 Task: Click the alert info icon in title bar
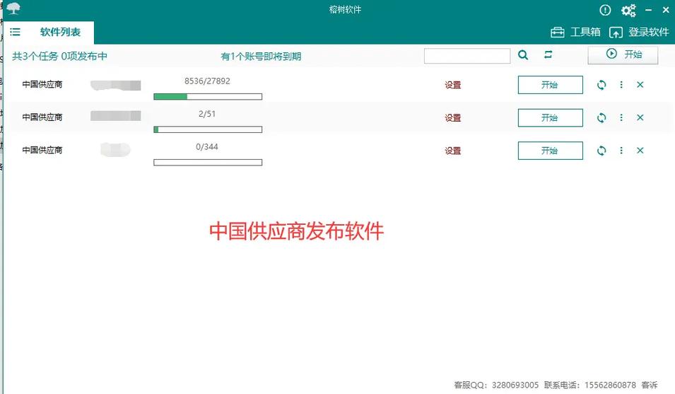605,10
